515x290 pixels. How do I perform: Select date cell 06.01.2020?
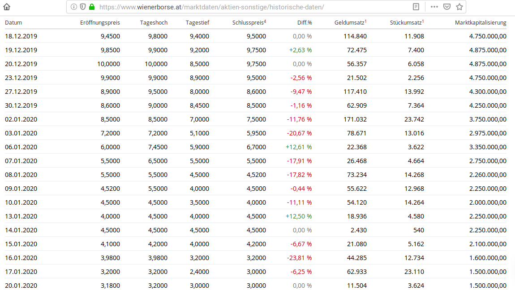pyautogui.click(x=21, y=147)
